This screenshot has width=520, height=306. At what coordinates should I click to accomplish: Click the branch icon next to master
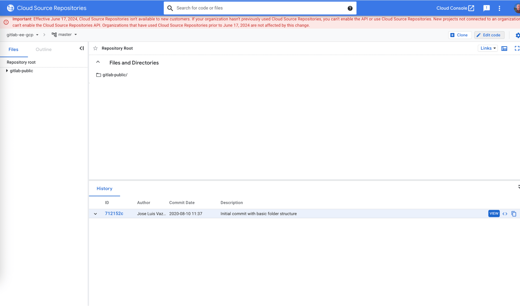(x=54, y=35)
